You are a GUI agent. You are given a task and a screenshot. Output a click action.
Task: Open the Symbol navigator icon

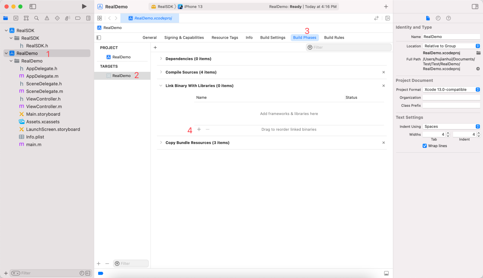click(26, 18)
